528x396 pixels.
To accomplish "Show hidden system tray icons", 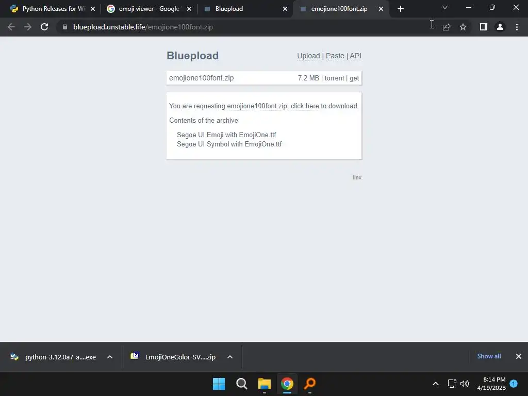I will pyautogui.click(x=435, y=384).
